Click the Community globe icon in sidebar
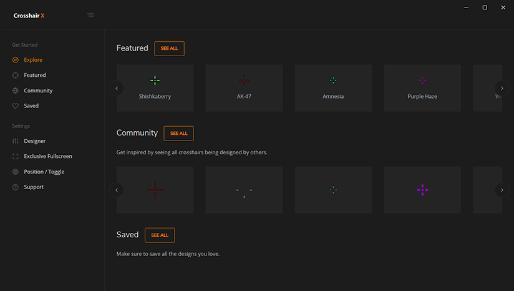The image size is (514, 291). pyautogui.click(x=16, y=91)
